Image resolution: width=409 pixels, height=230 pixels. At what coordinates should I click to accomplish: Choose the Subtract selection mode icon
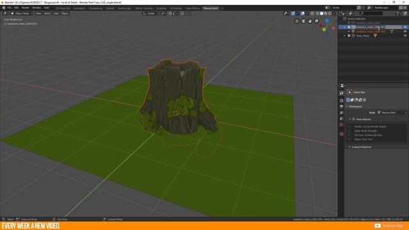[x=357, y=100]
